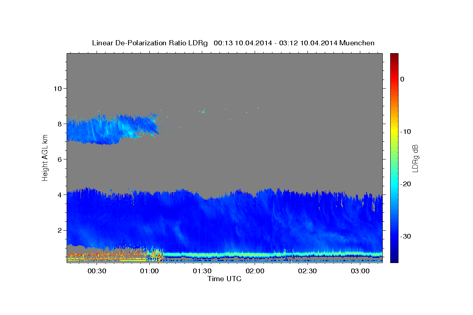Image resolution: width=473 pixels, height=315 pixels.
Task: Click the height tick label 10
Action: coord(58,88)
